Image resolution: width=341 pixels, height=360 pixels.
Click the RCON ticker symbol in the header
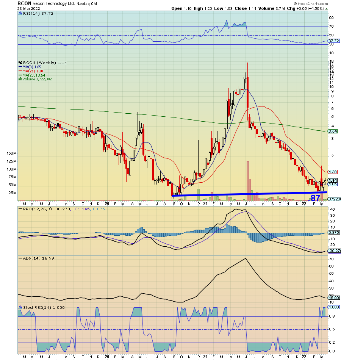point(24,4)
